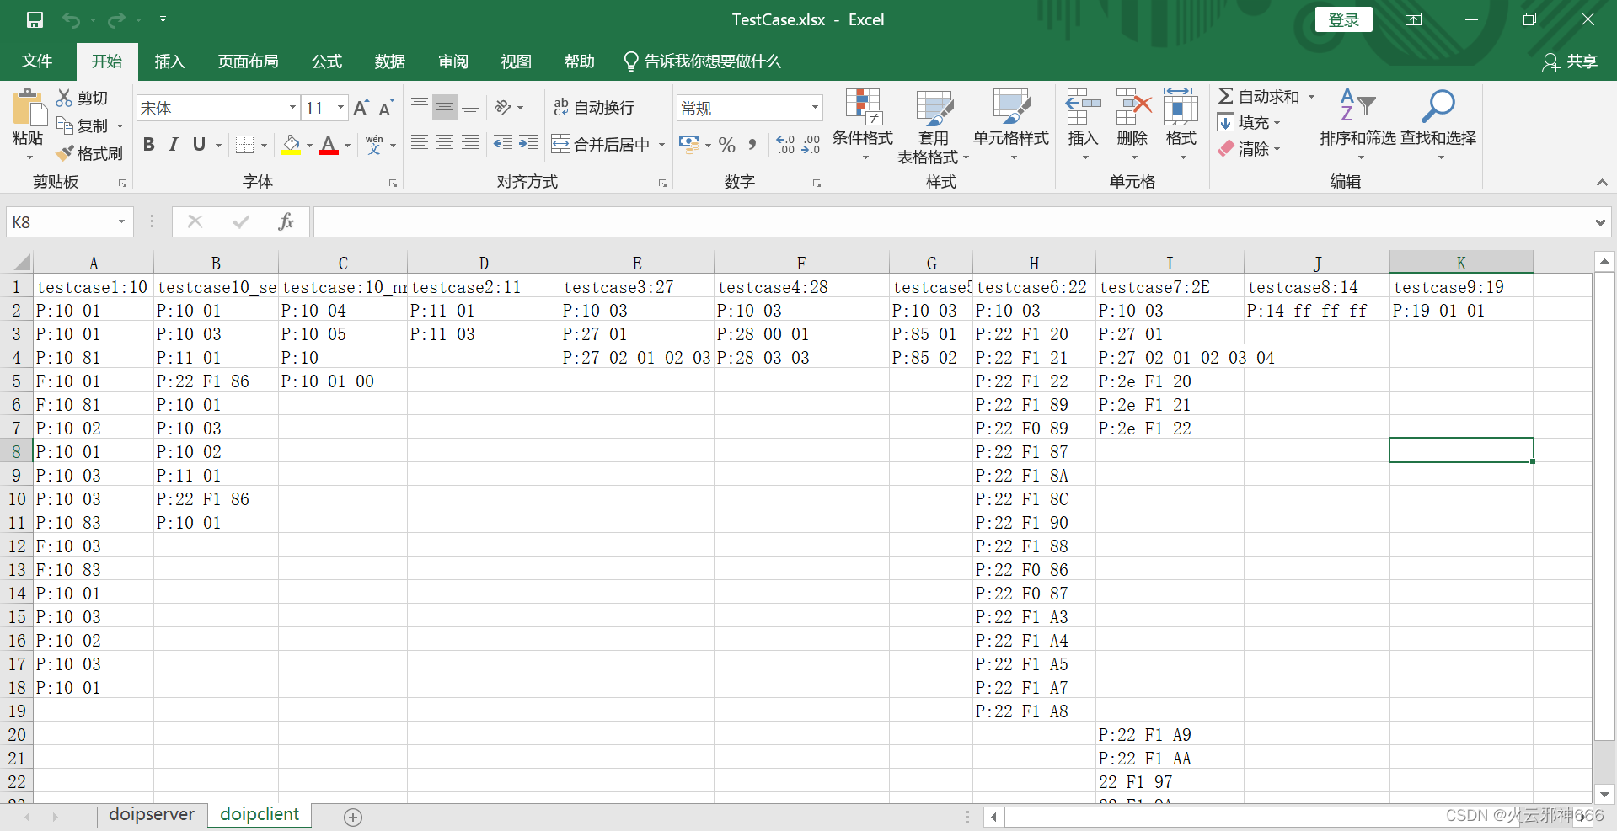Expand Merge and Center (合并后居中) arrow
This screenshot has width=1617, height=831.
pos(662,145)
